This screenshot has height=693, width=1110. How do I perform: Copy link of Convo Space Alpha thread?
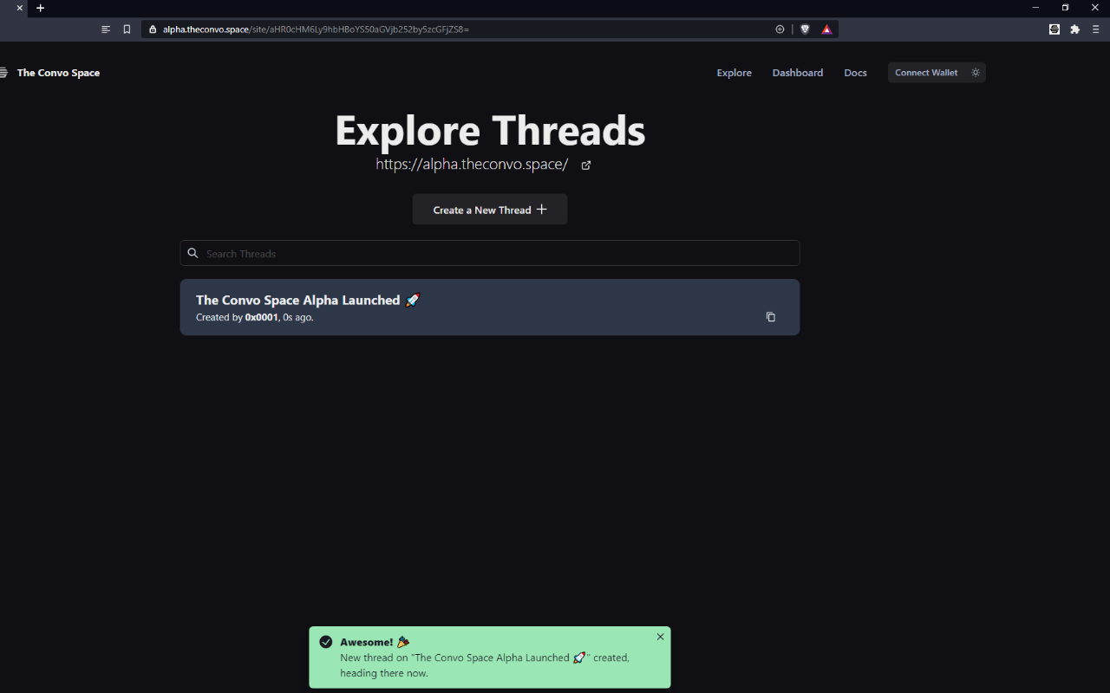770,317
